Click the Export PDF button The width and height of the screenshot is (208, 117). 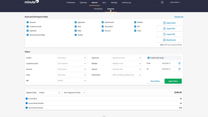169,34
